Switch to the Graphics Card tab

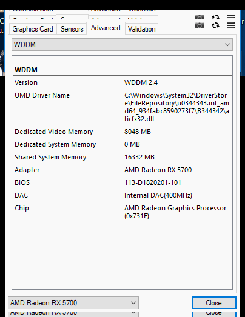pos(33,29)
